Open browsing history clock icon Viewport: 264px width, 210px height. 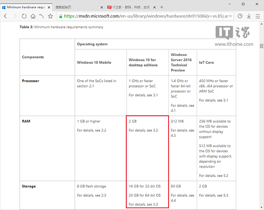tap(240, 16)
